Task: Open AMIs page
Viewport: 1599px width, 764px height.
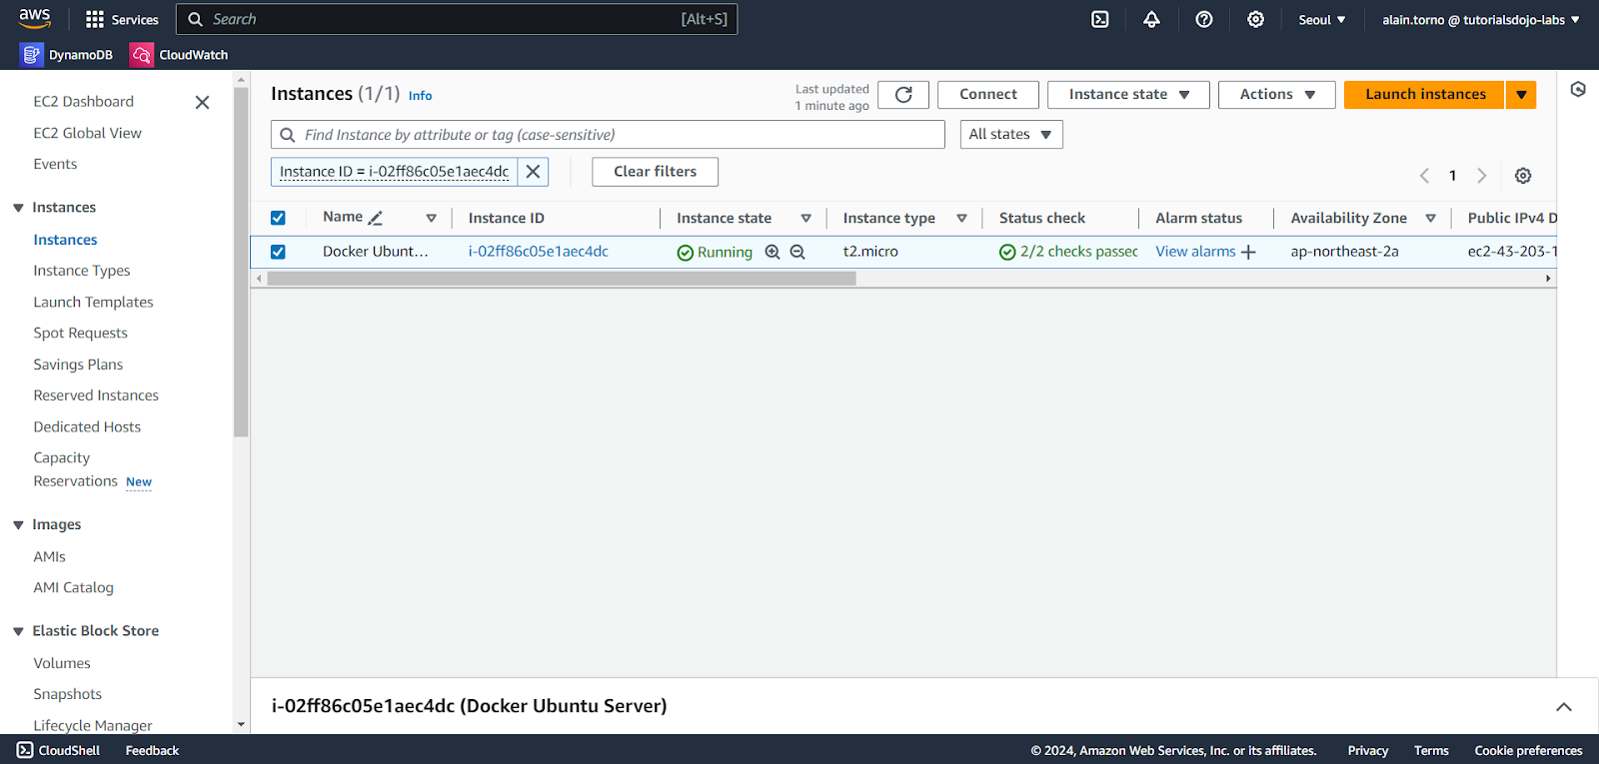Action: pos(49,557)
